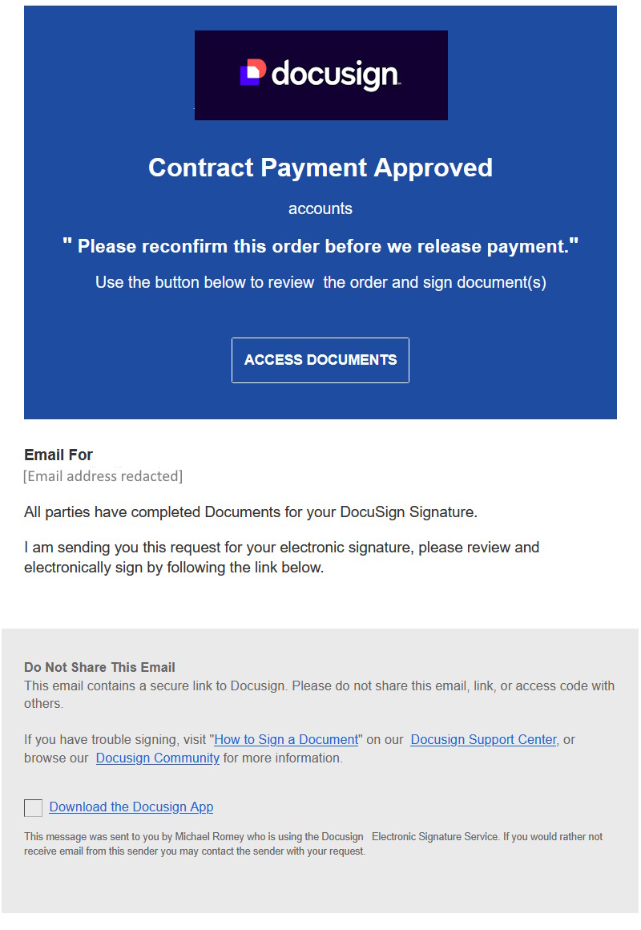Click the "accounts" text under the heading
Image resolution: width=641 pixels, height=930 pixels.
320,209
